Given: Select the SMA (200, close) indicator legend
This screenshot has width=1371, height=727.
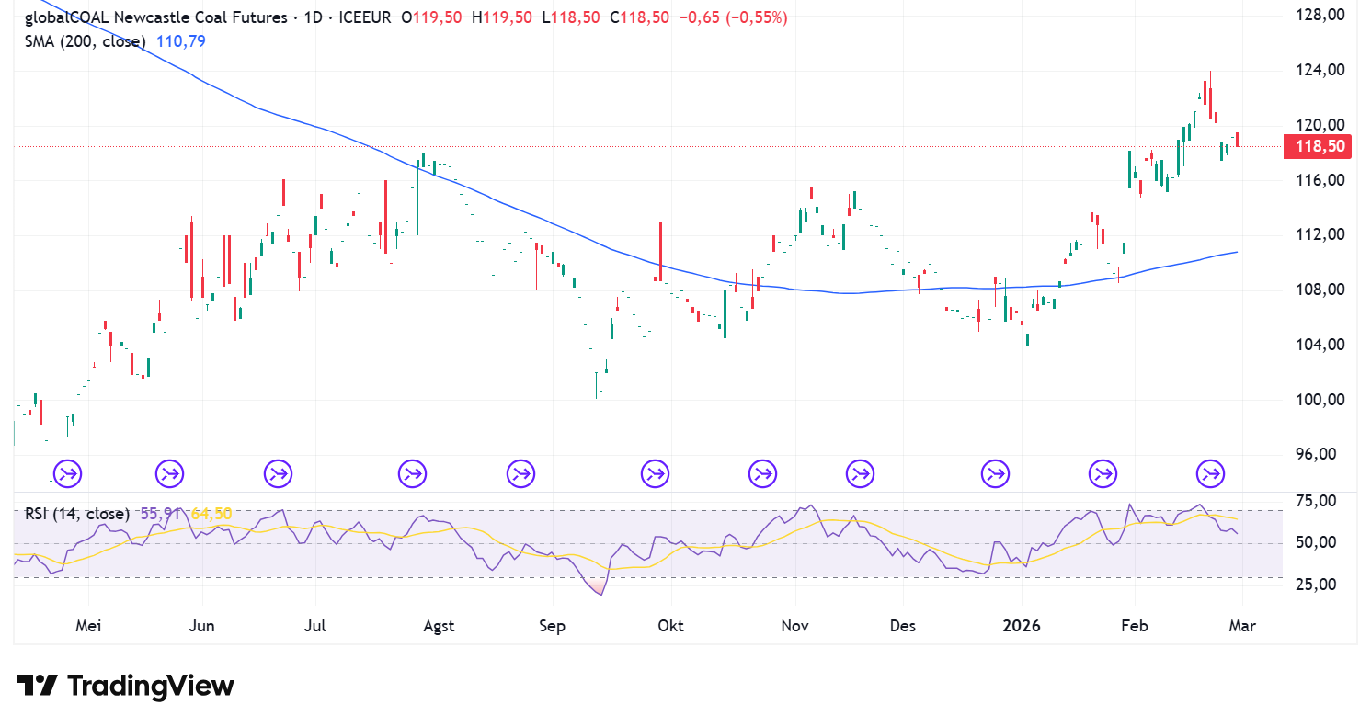Looking at the screenshot, I should pyautogui.click(x=86, y=40).
